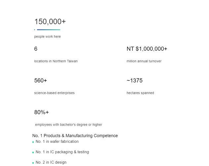Click the number "6" statistic

point(36,49)
